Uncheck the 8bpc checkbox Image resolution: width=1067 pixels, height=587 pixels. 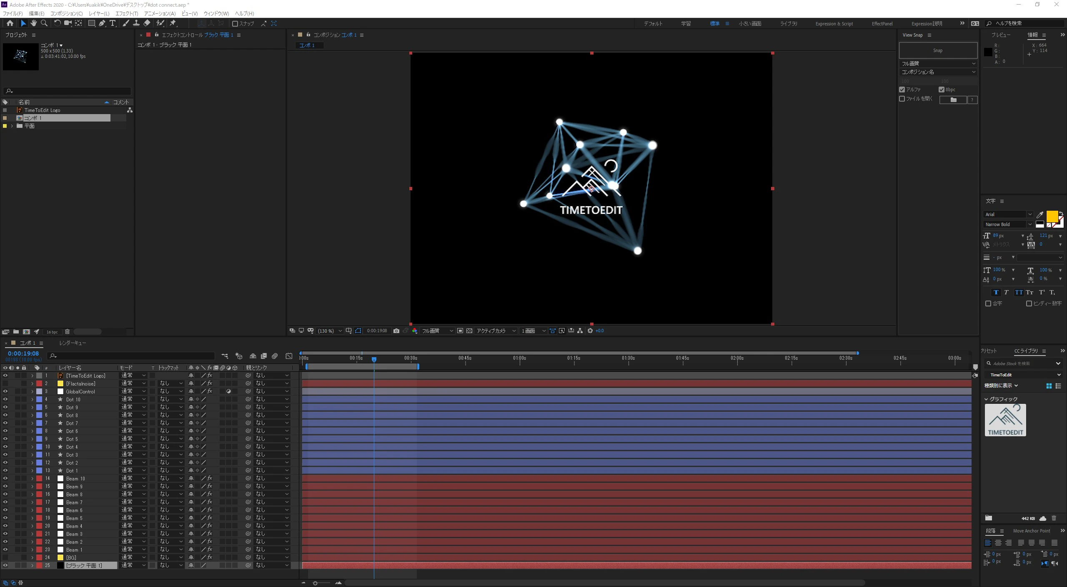click(941, 90)
